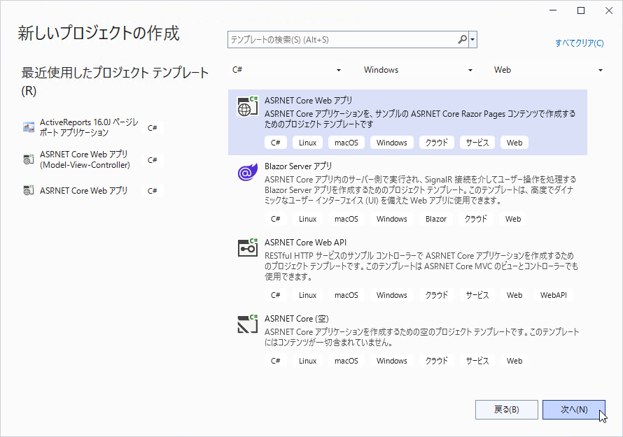The image size is (623, 437).
Task: Click the ActiveReports 16.0J recent template icon
Action: 28,127
